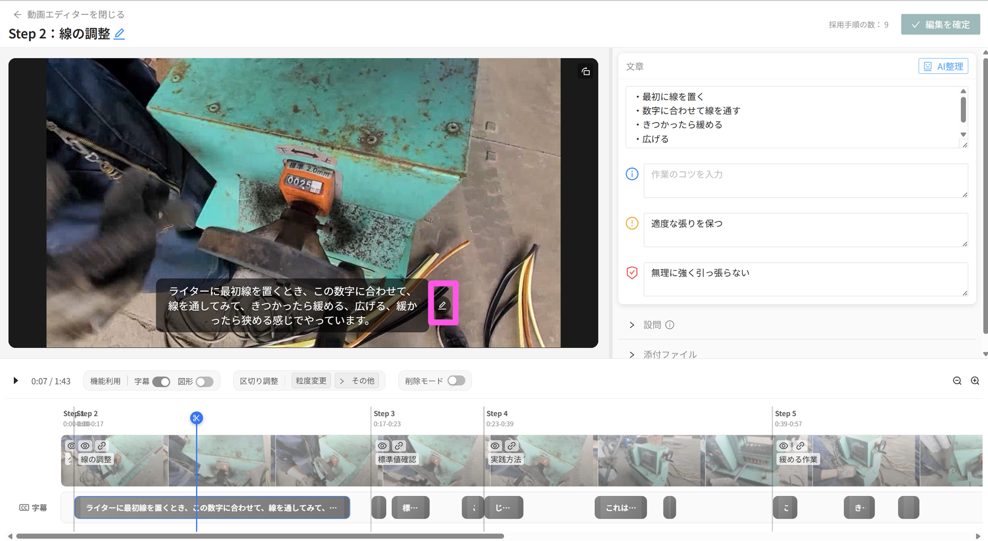This screenshot has height=541, width=988.
Task: Enable the 図形 shapes switch
Action: [205, 381]
